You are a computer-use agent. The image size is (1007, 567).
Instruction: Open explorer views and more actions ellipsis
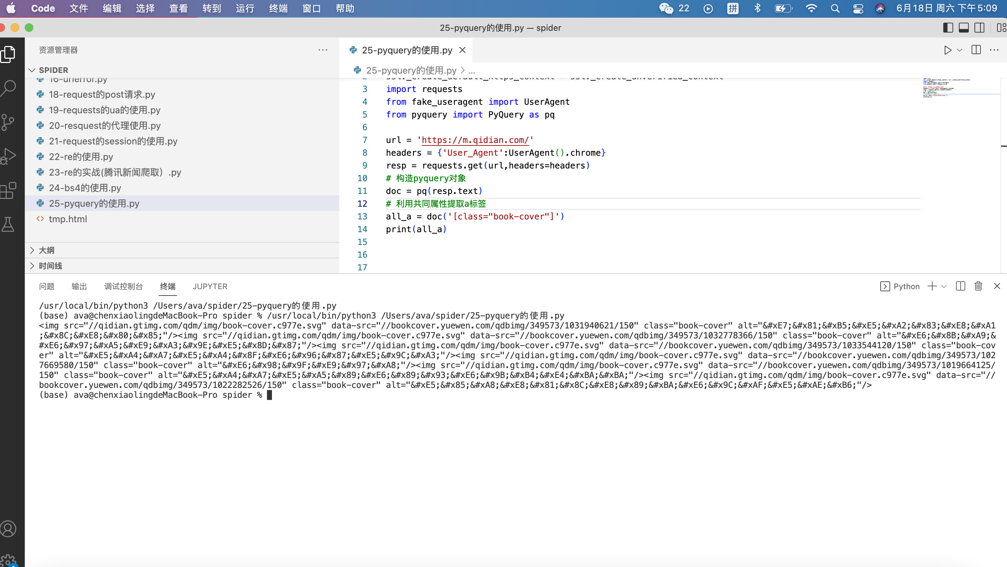(x=323, y=50)
